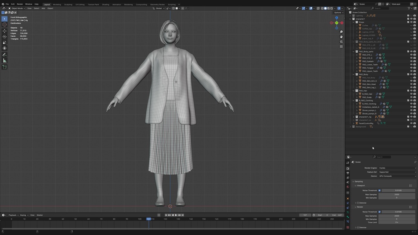Click the Options button in the viewport
Viewport: 418px width, 235px height.
tap(338, 12)
